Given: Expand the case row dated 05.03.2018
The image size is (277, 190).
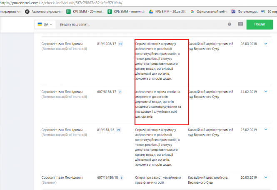Looking at the screenshot, I should point(265,43).
